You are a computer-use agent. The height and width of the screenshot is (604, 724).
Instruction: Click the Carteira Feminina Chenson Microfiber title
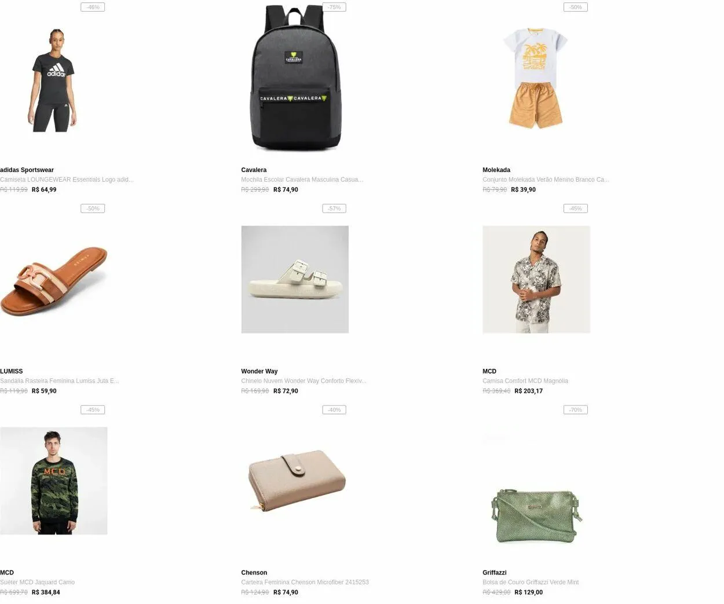tap(305, 583)
